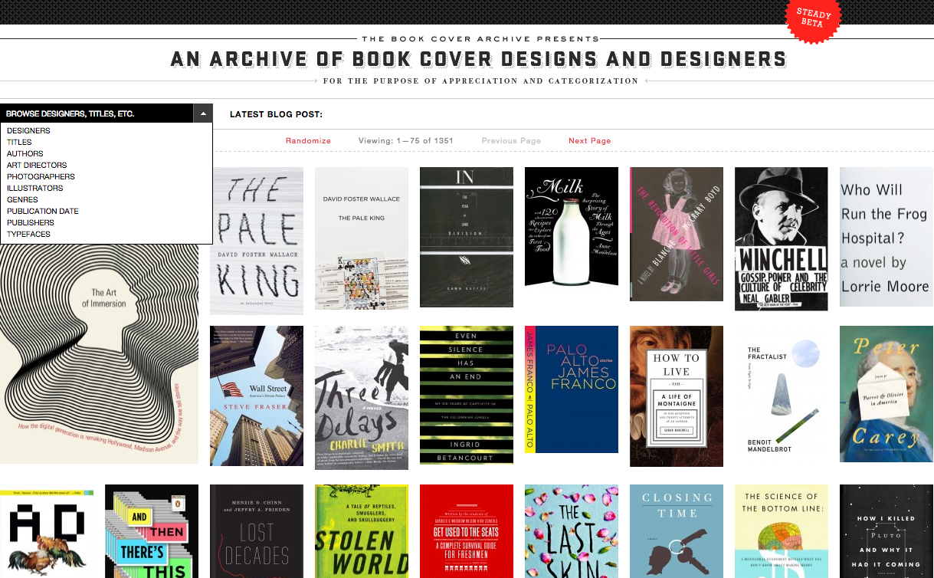
Task: Open The Art of Immersion cover
Action: [x=99, y=353]
